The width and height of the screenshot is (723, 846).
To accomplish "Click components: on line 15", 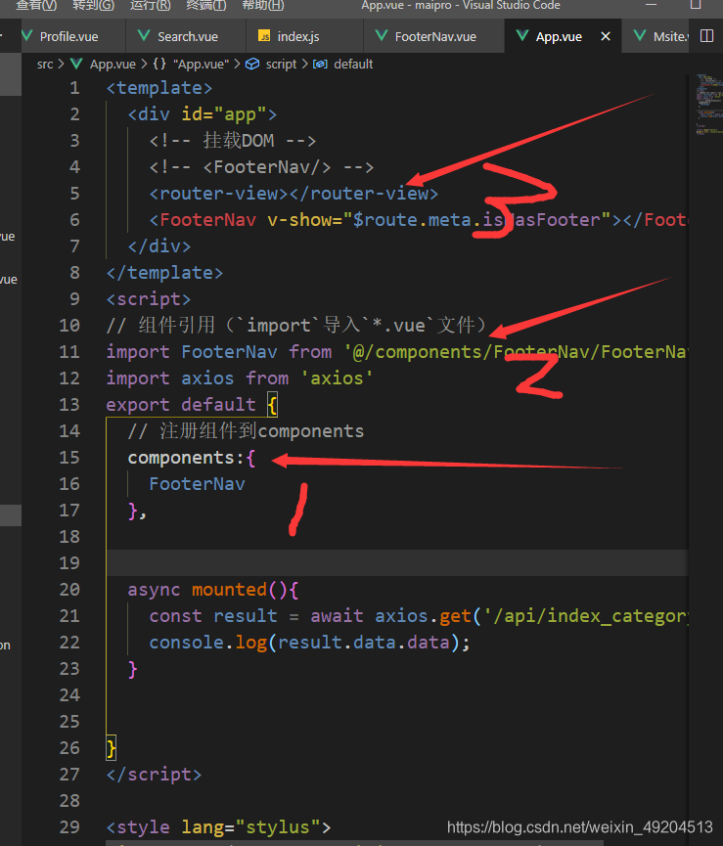I will pyautogui.click(x=186, y=458).
